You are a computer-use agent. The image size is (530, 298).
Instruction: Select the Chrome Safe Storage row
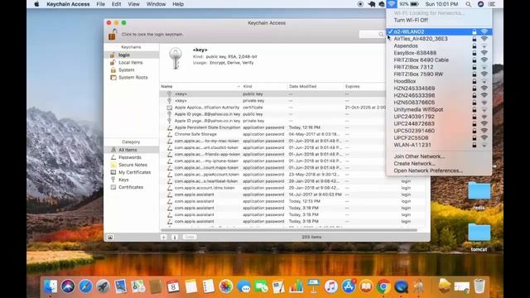272,134
